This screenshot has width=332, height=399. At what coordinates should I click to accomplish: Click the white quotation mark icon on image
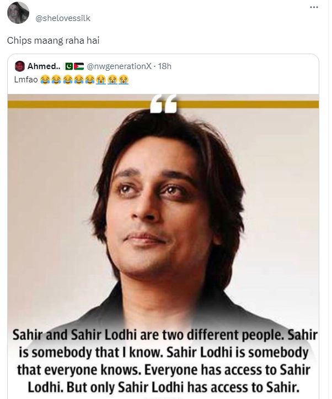[163, 103]
